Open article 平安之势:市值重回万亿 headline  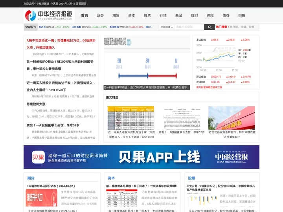221,188
